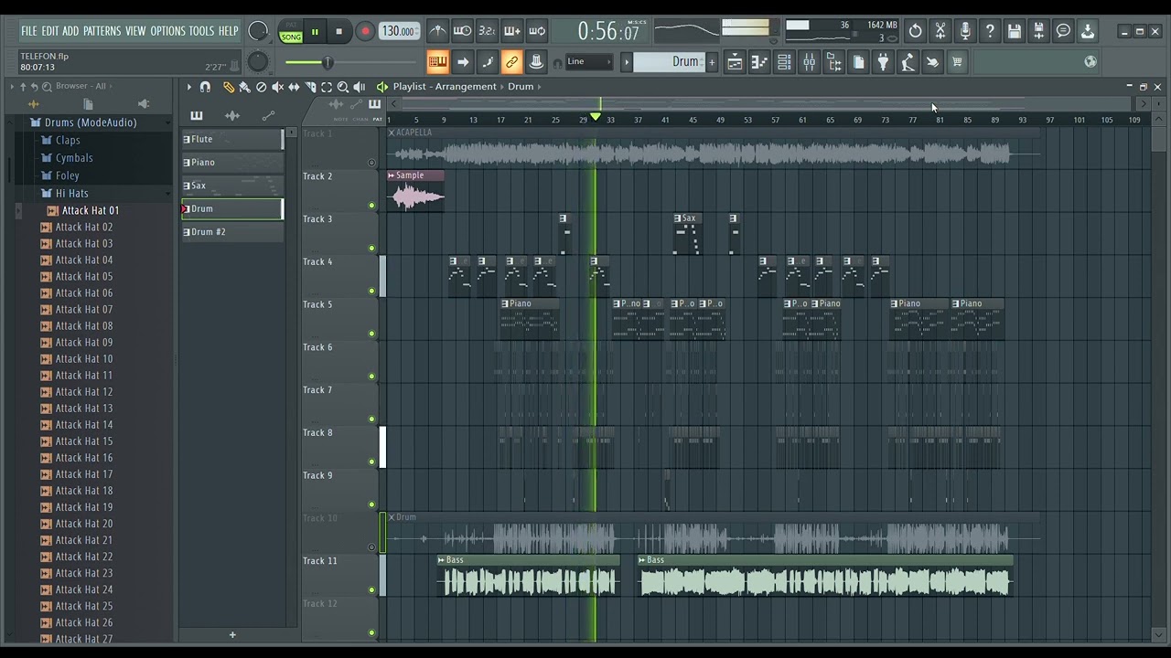The width and height of the screenshot is (1171, 658).
Task: Collapse the Hi Hats folder
Action: pyautogui.click(x=71, y=193)
